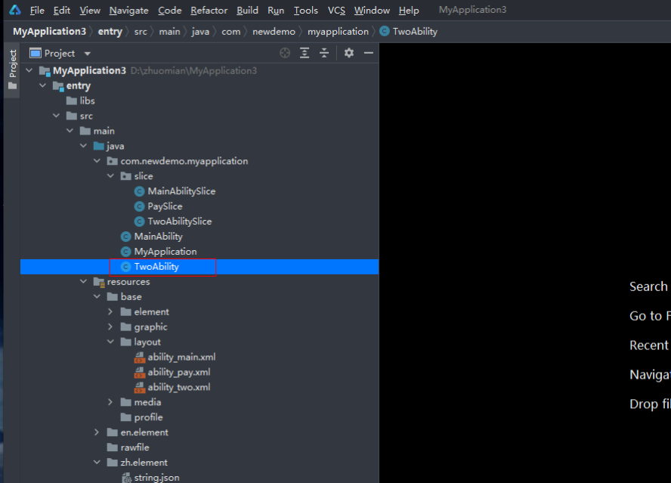Click the VCS menu item
This screenshot has width=671, height=483.
click(x=337, y=10)
